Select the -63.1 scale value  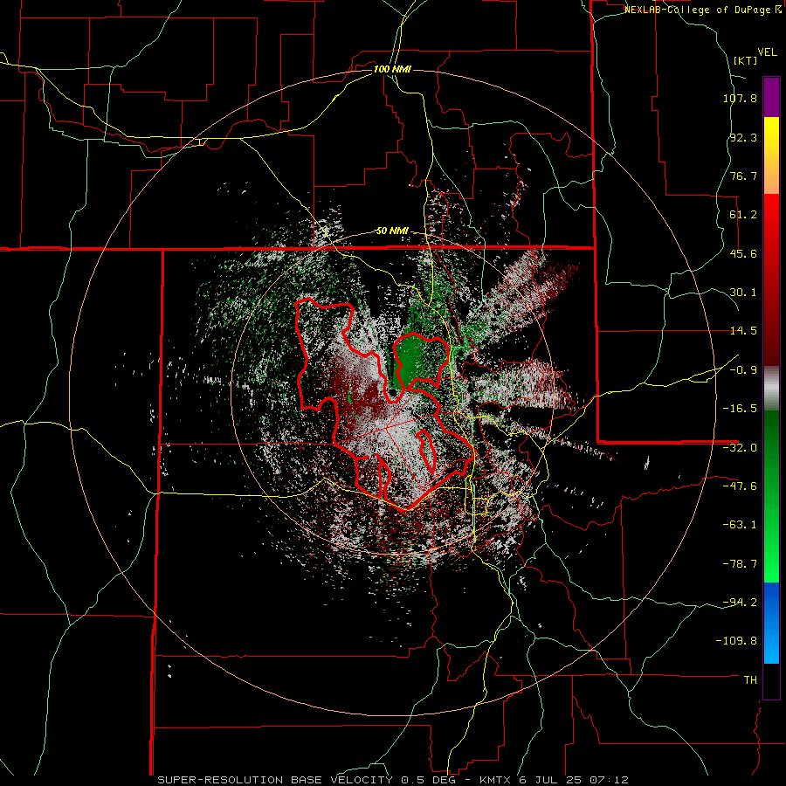pyautogui.click(x=740, y=525)
